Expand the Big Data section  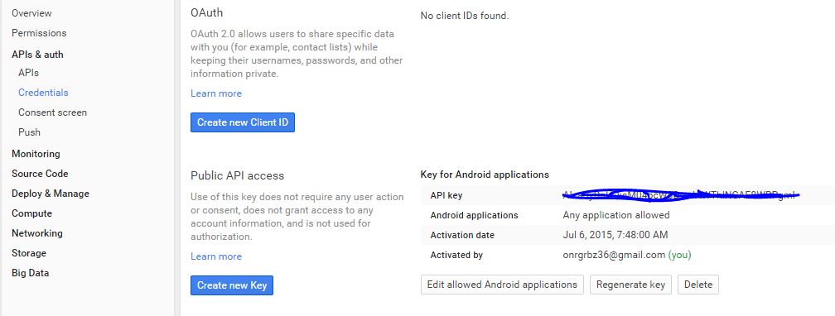(31, 273)
